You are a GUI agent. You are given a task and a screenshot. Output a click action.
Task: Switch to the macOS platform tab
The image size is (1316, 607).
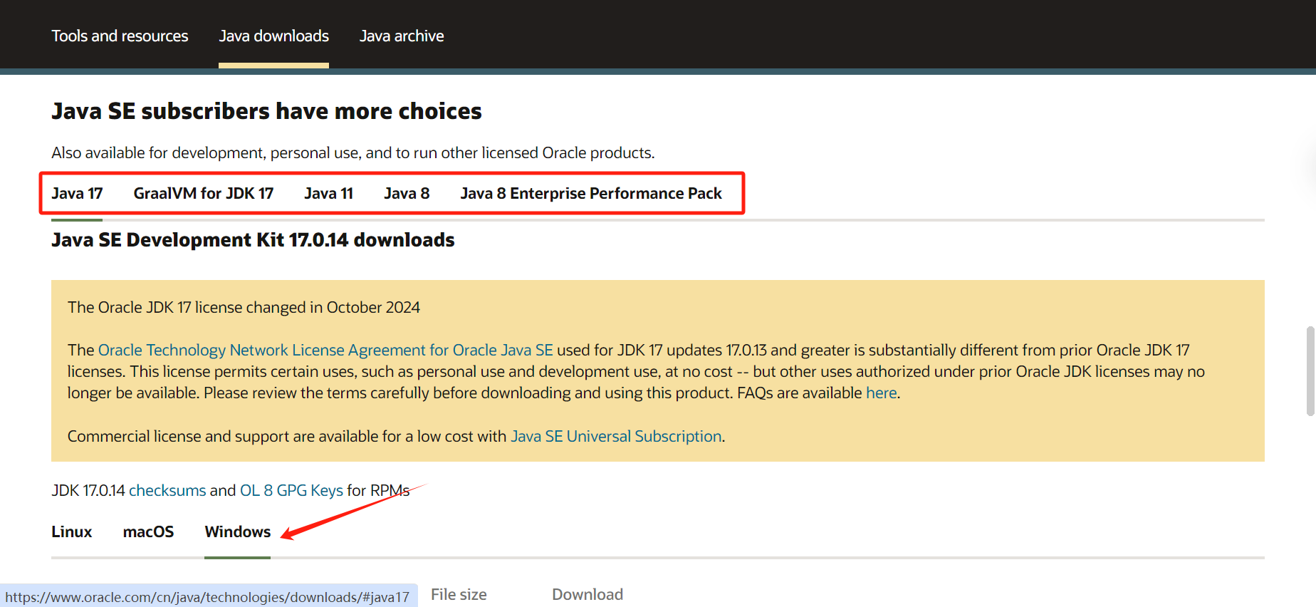click(x=148, y=532)
